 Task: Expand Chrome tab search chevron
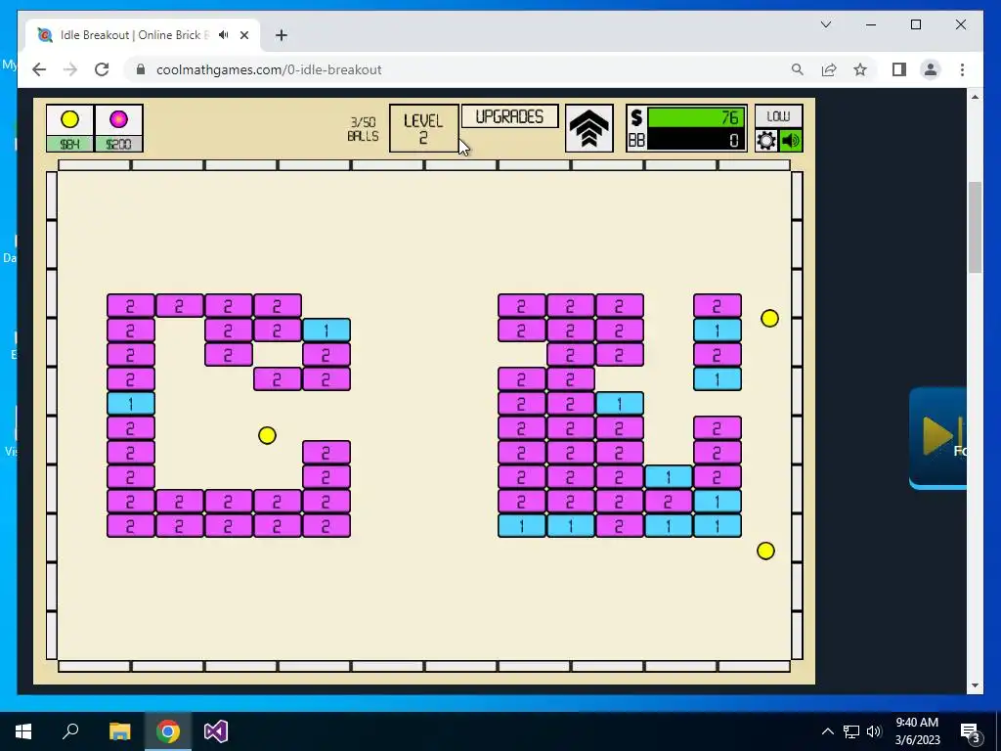825,24
